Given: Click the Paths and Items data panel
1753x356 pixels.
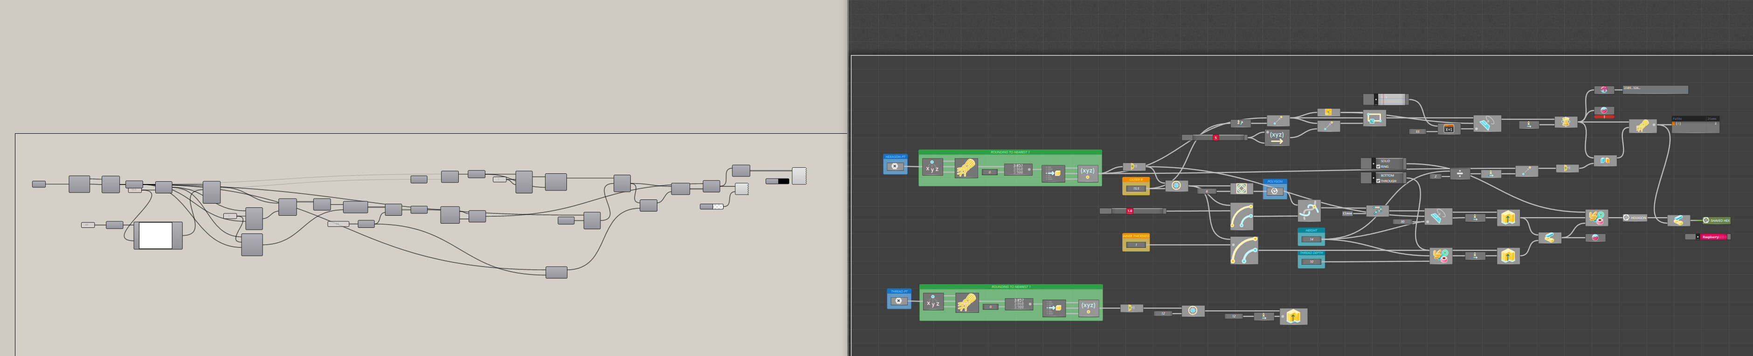Looking at the screenshot, I should 1695,124.
